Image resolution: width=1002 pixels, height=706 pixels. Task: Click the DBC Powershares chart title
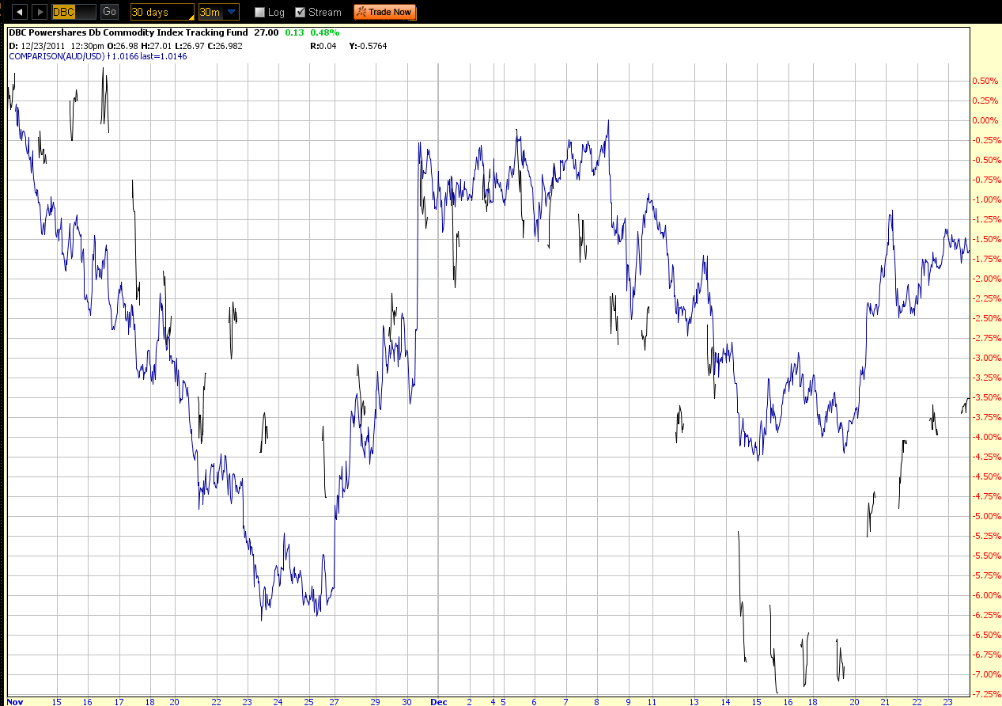(127, 33)
